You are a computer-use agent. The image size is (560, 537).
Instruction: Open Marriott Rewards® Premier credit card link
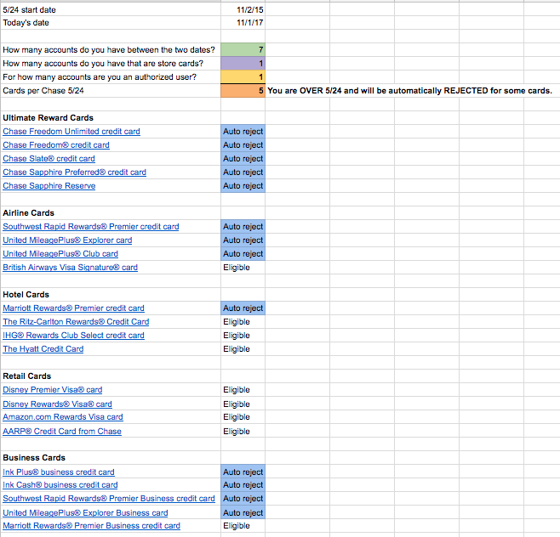(73, 308)
